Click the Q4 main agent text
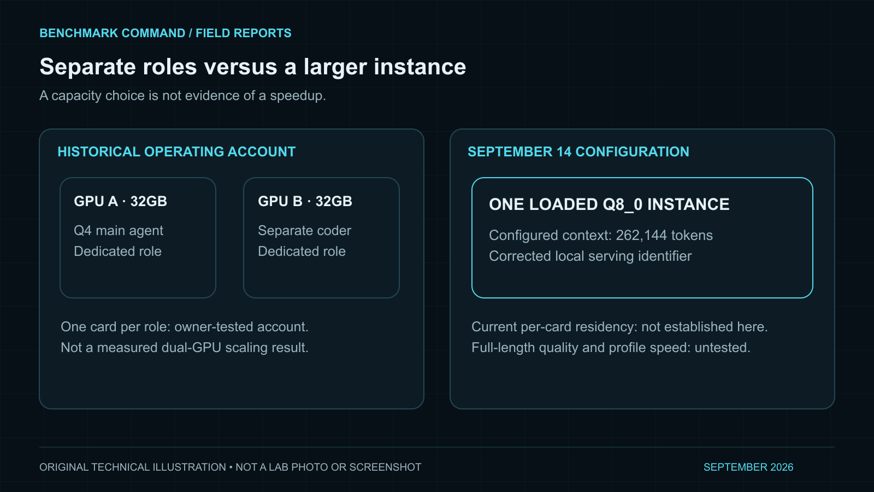874x492 pixels. click(x=119, y=231)
